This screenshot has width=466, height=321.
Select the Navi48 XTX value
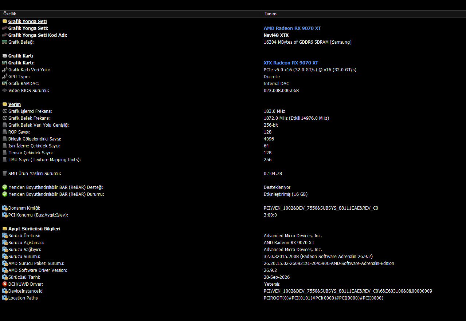(276, 35)
